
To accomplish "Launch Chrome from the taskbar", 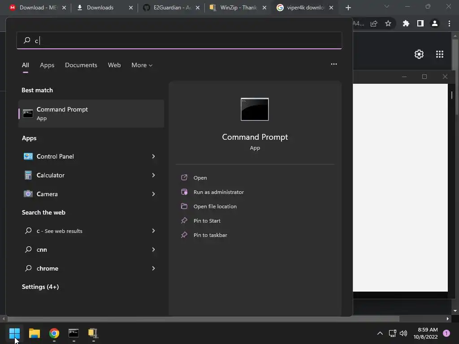I will 54,333.
